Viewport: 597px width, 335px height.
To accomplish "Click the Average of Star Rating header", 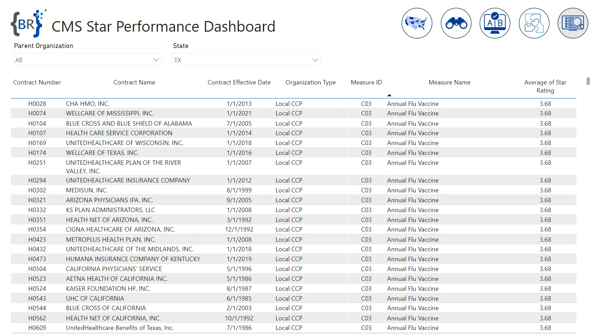I will [x=545, y=86].
